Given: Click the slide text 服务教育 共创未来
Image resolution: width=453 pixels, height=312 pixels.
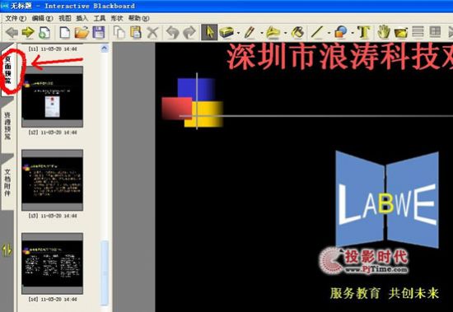Looking at the screenshot, I should pyautogui.click(x=385, y=293).
